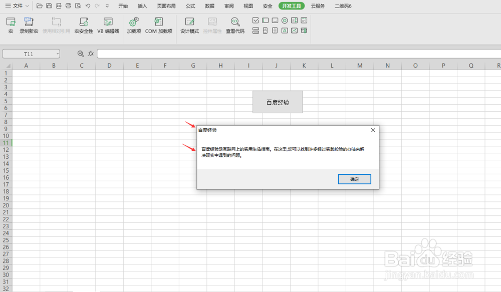The width and height of the screenshot is (501, 292).
Task: Open the 加载项 add-ins manager
Action: [x=134, y=25]
